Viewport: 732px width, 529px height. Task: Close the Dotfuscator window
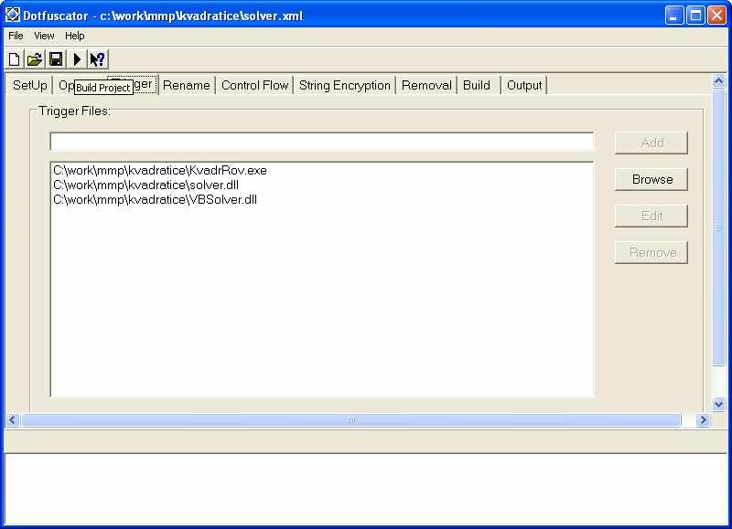click(716, 16)
